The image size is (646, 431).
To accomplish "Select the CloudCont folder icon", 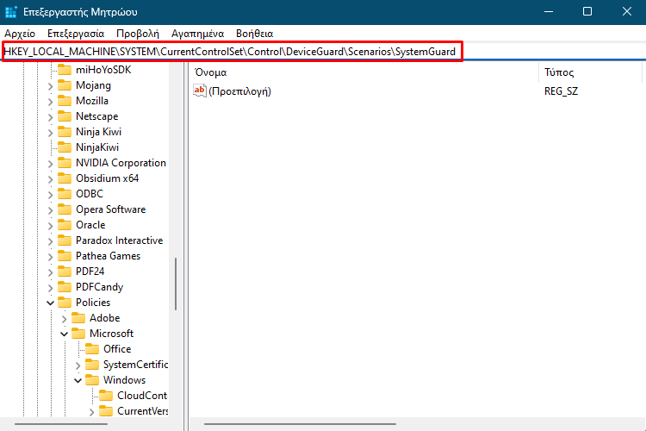I will point(106,396).
